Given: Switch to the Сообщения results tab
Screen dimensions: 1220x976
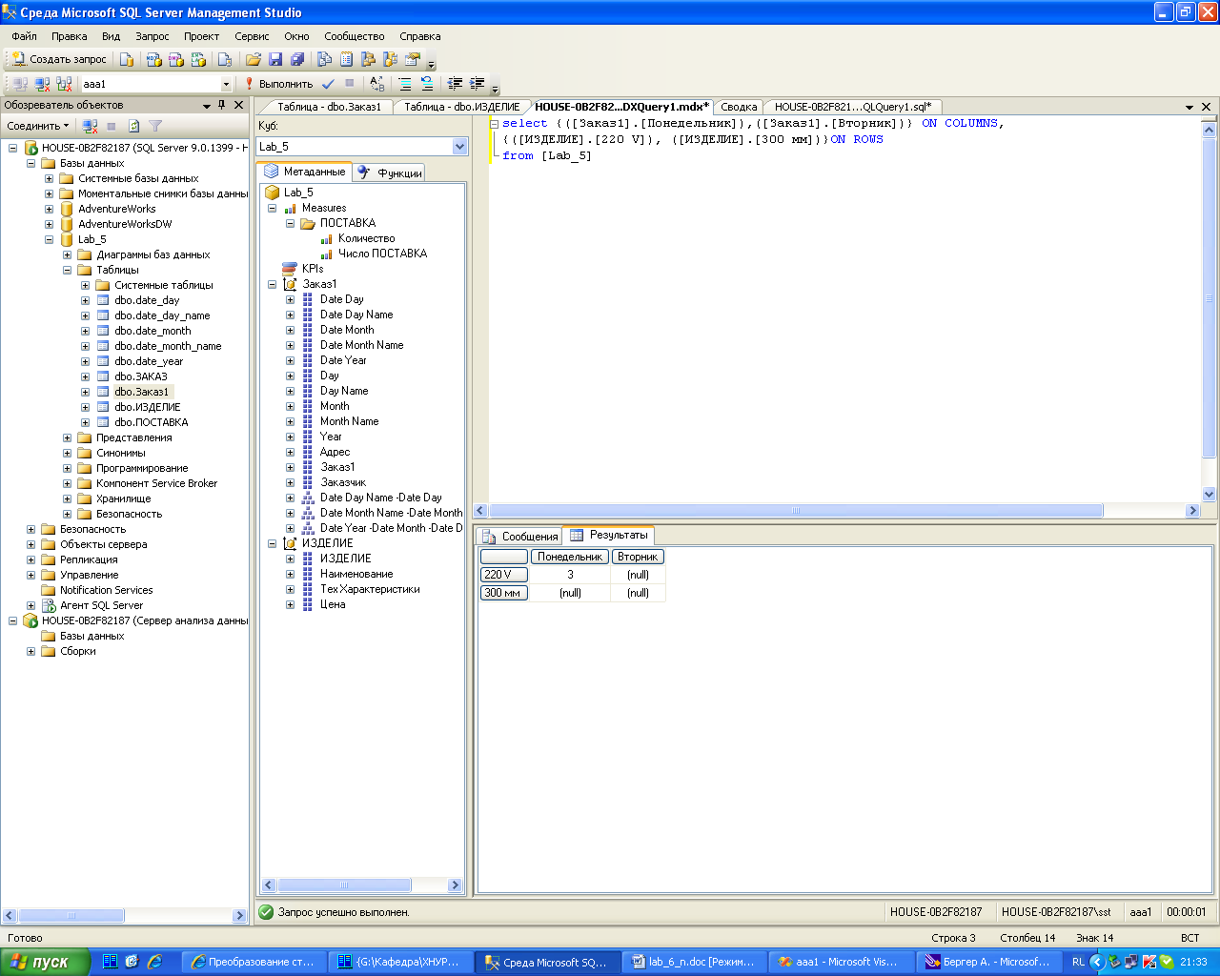Looking at the screenshot, I should tap(520, 536).
